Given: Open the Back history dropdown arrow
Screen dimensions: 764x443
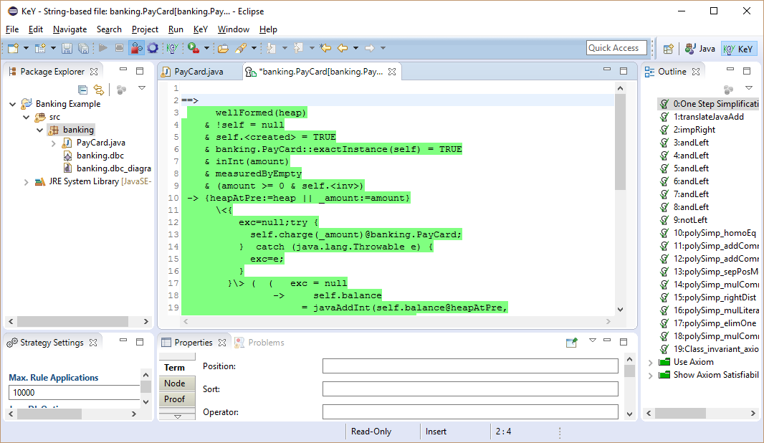Looking at the screenshot, I should coord(355,48).
